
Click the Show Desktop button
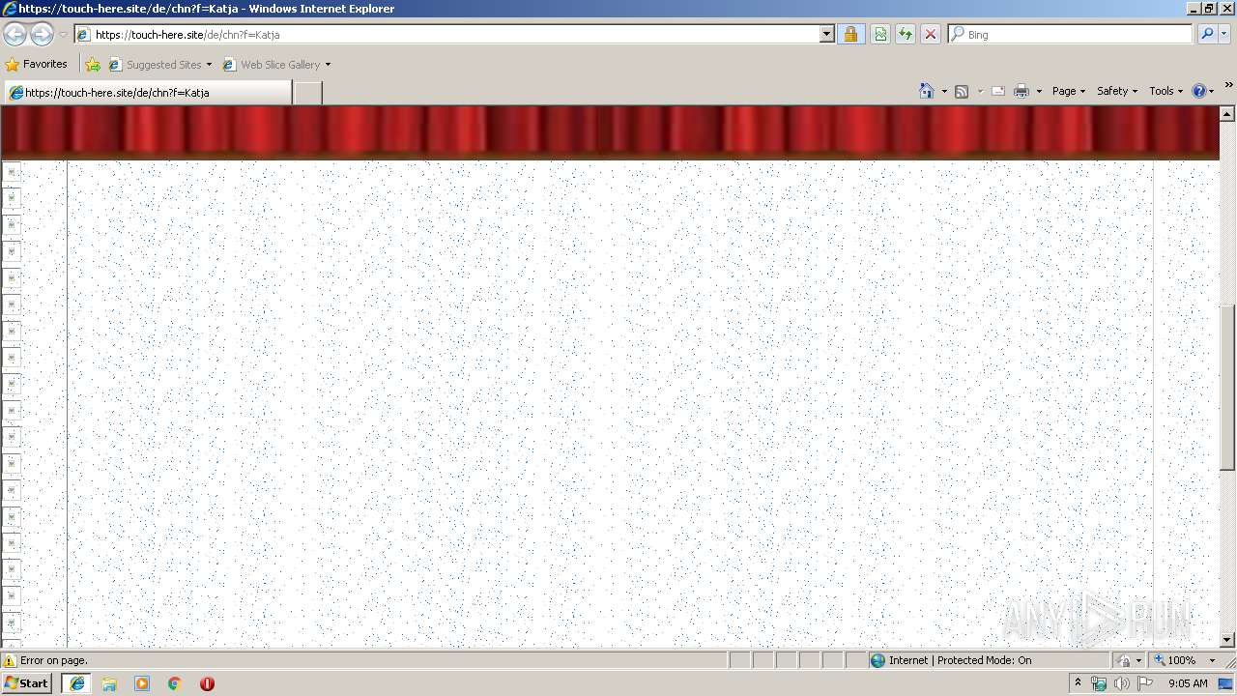coord(1226,683)
